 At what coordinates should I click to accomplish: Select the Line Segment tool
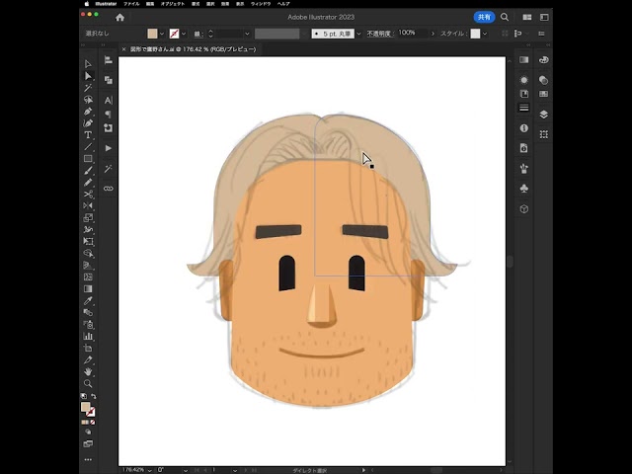pos(88,147)
